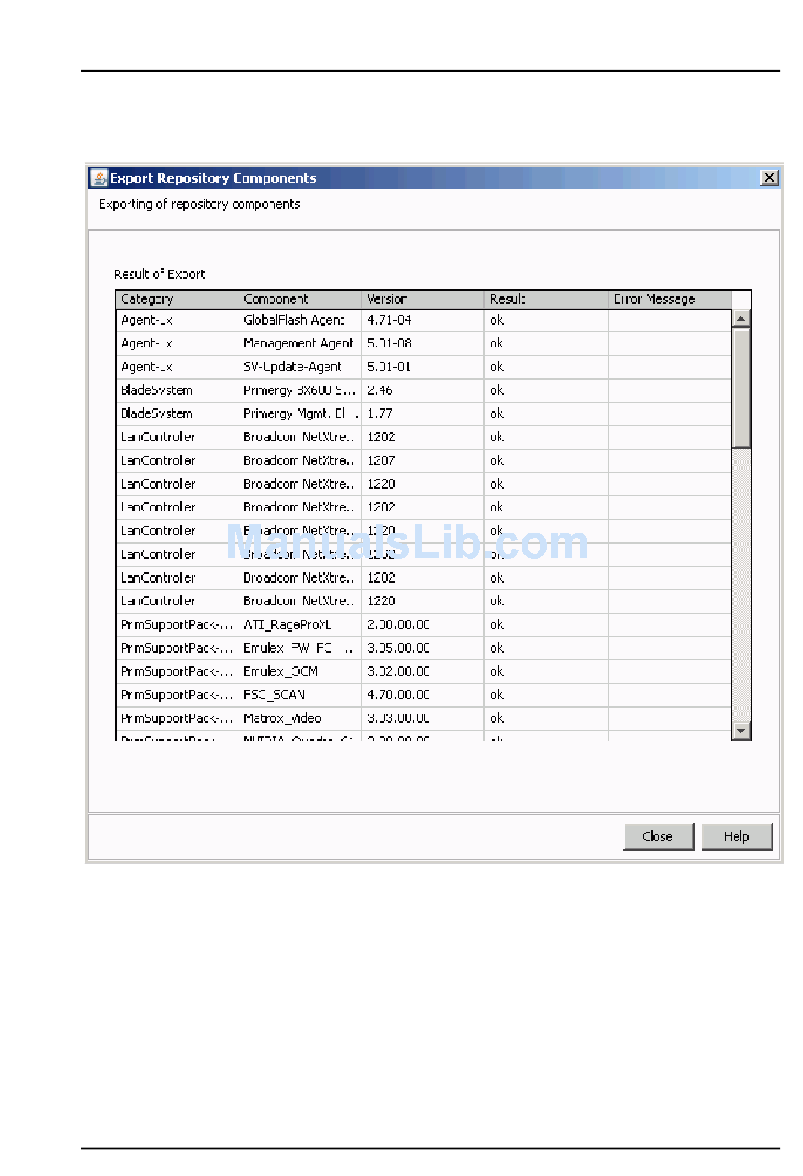
Task: Click version 4.71-04 cell
Action: pos(423,320)
